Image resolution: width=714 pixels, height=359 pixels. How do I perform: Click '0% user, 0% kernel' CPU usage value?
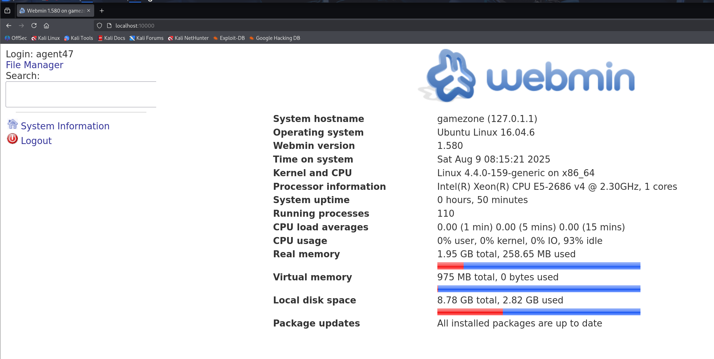point(520,241)
